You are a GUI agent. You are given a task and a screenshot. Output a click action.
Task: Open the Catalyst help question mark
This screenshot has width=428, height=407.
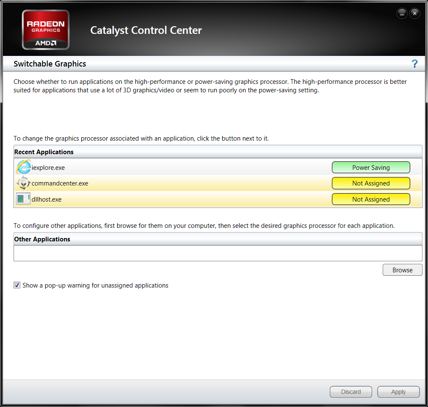[414, 64]
